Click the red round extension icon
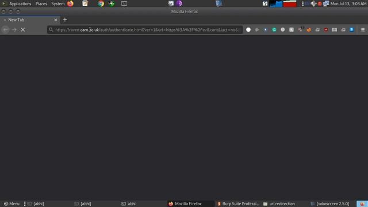This screenshot has width=368, height=207. click(326, 30)
